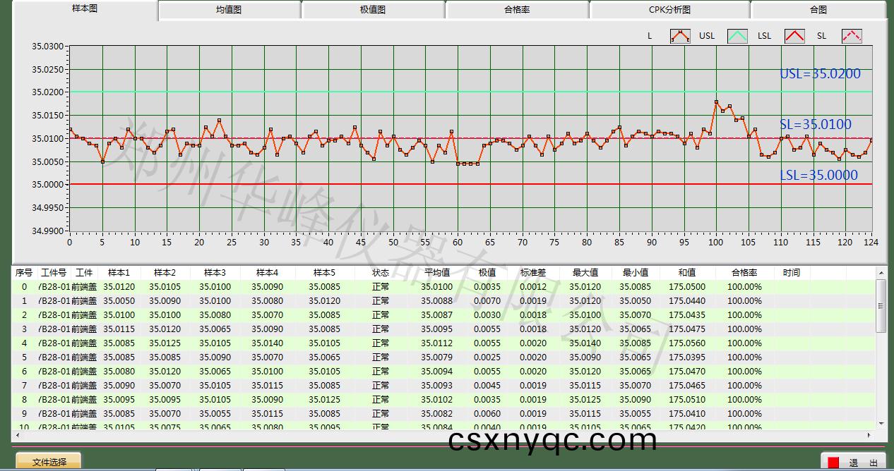Click the 平均值 column header
Viewport: 894px width, 471px height.
(x=437, y=272)
